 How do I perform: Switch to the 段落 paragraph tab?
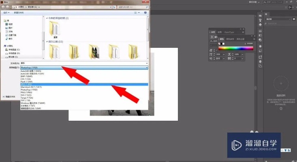tap(220, 32)
